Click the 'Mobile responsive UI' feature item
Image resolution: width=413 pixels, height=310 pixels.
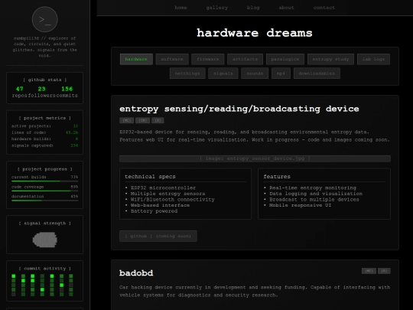click(301, 205)
